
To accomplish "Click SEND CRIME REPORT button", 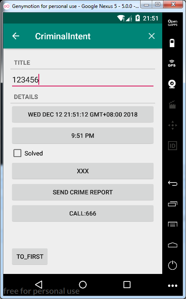I will tap(83, 192).
